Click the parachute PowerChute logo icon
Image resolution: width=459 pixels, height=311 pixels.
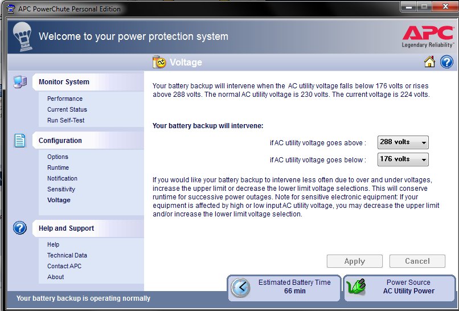click(22, 36)
